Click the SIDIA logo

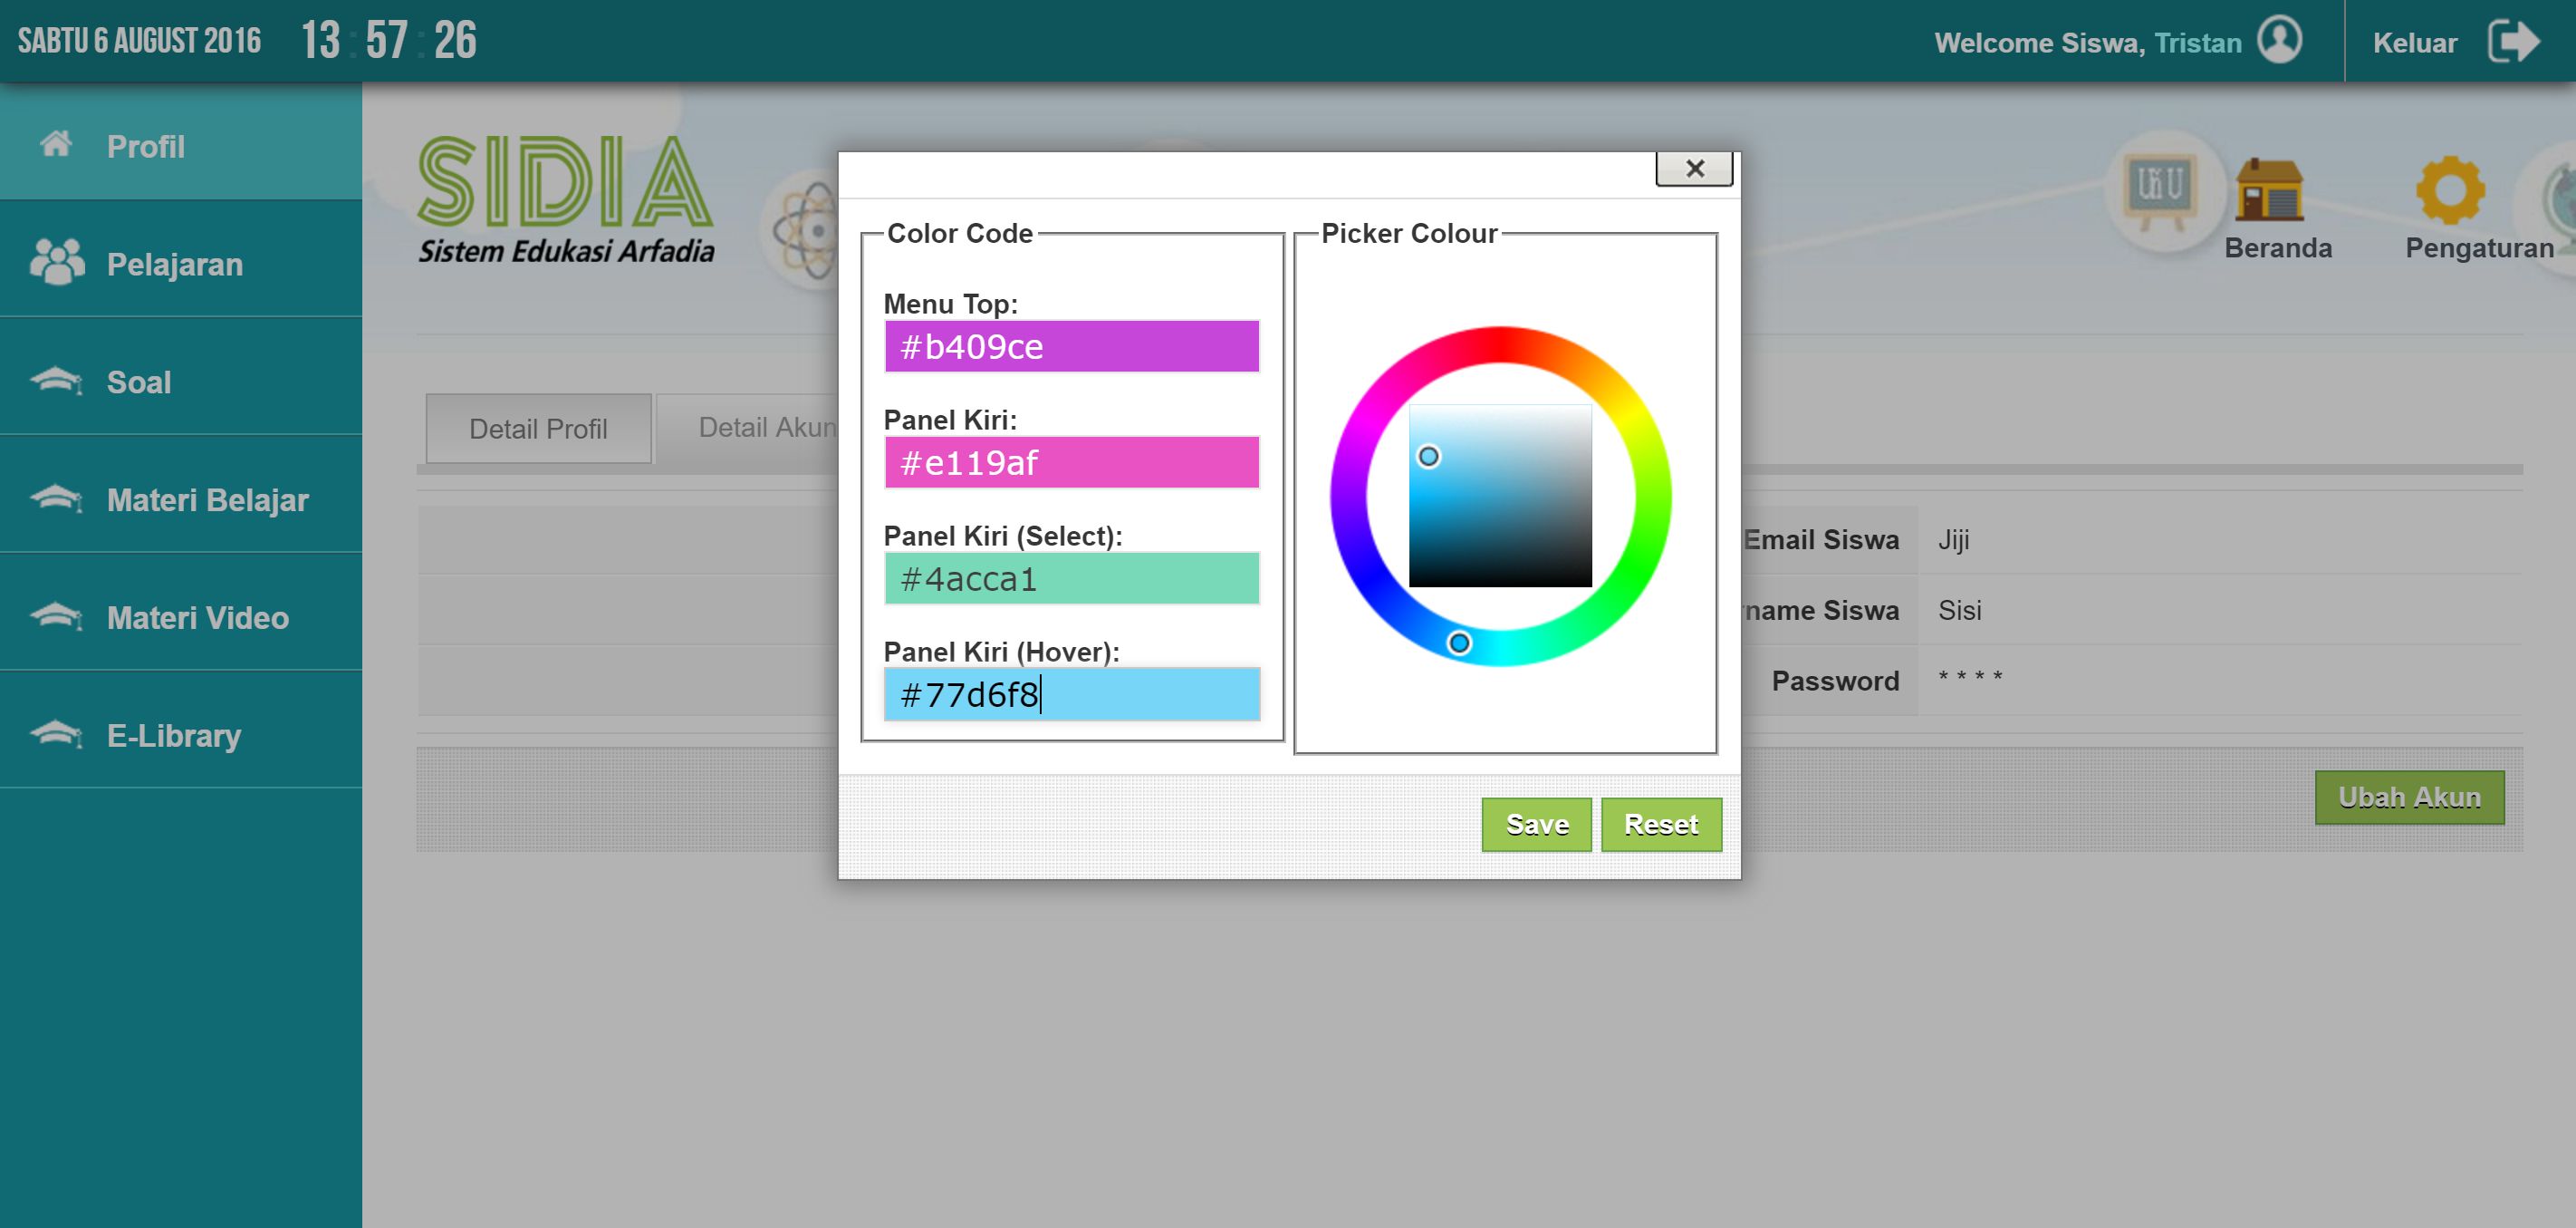pos(566,200)
